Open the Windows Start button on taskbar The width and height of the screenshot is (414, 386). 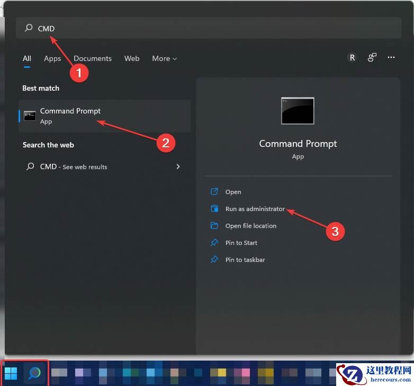[x=11, y=373]
